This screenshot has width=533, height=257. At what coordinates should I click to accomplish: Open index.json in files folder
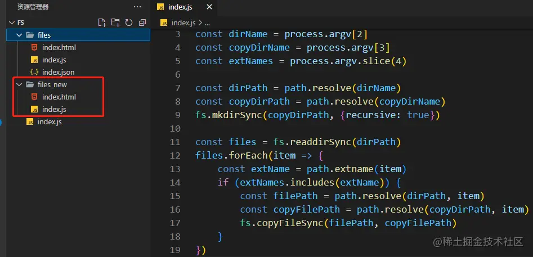point(58,73)
